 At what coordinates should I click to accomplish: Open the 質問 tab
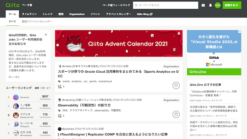pos(61,14)
